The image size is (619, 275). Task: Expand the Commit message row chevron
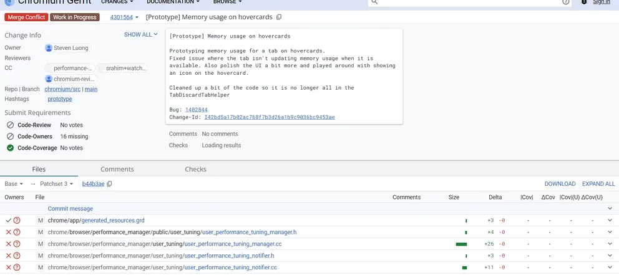coord(610,209)
